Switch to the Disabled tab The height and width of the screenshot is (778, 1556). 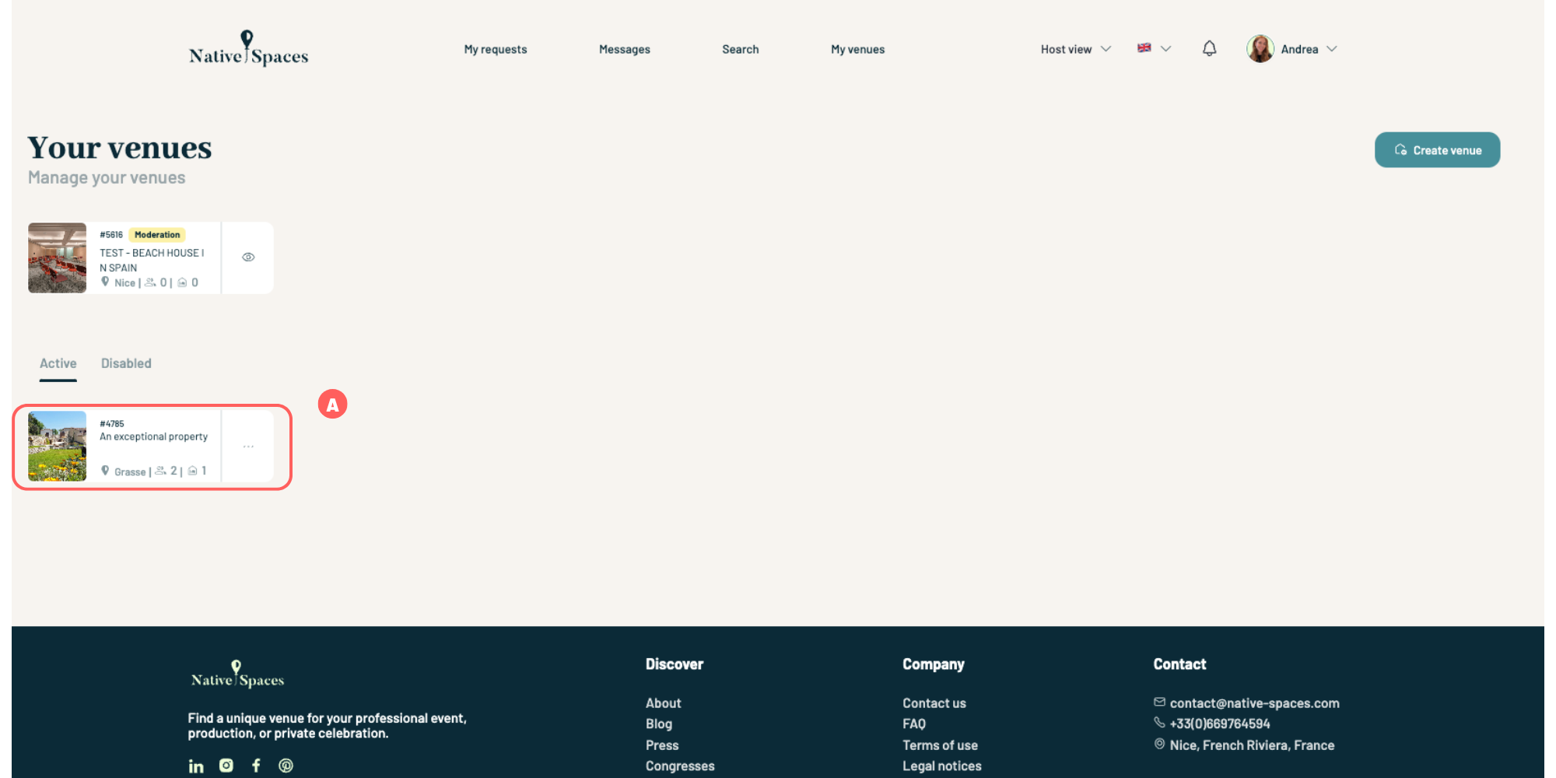(x=126, y=363)
